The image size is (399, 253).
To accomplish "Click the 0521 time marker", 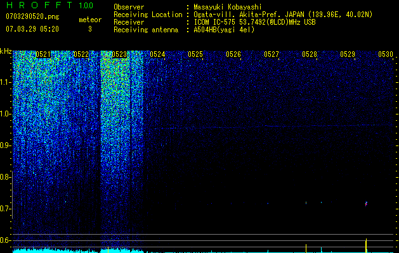I will click(x=43, y=54).
